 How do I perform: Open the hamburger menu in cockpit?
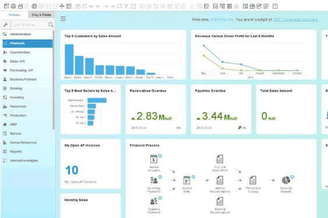click(63, 19)
